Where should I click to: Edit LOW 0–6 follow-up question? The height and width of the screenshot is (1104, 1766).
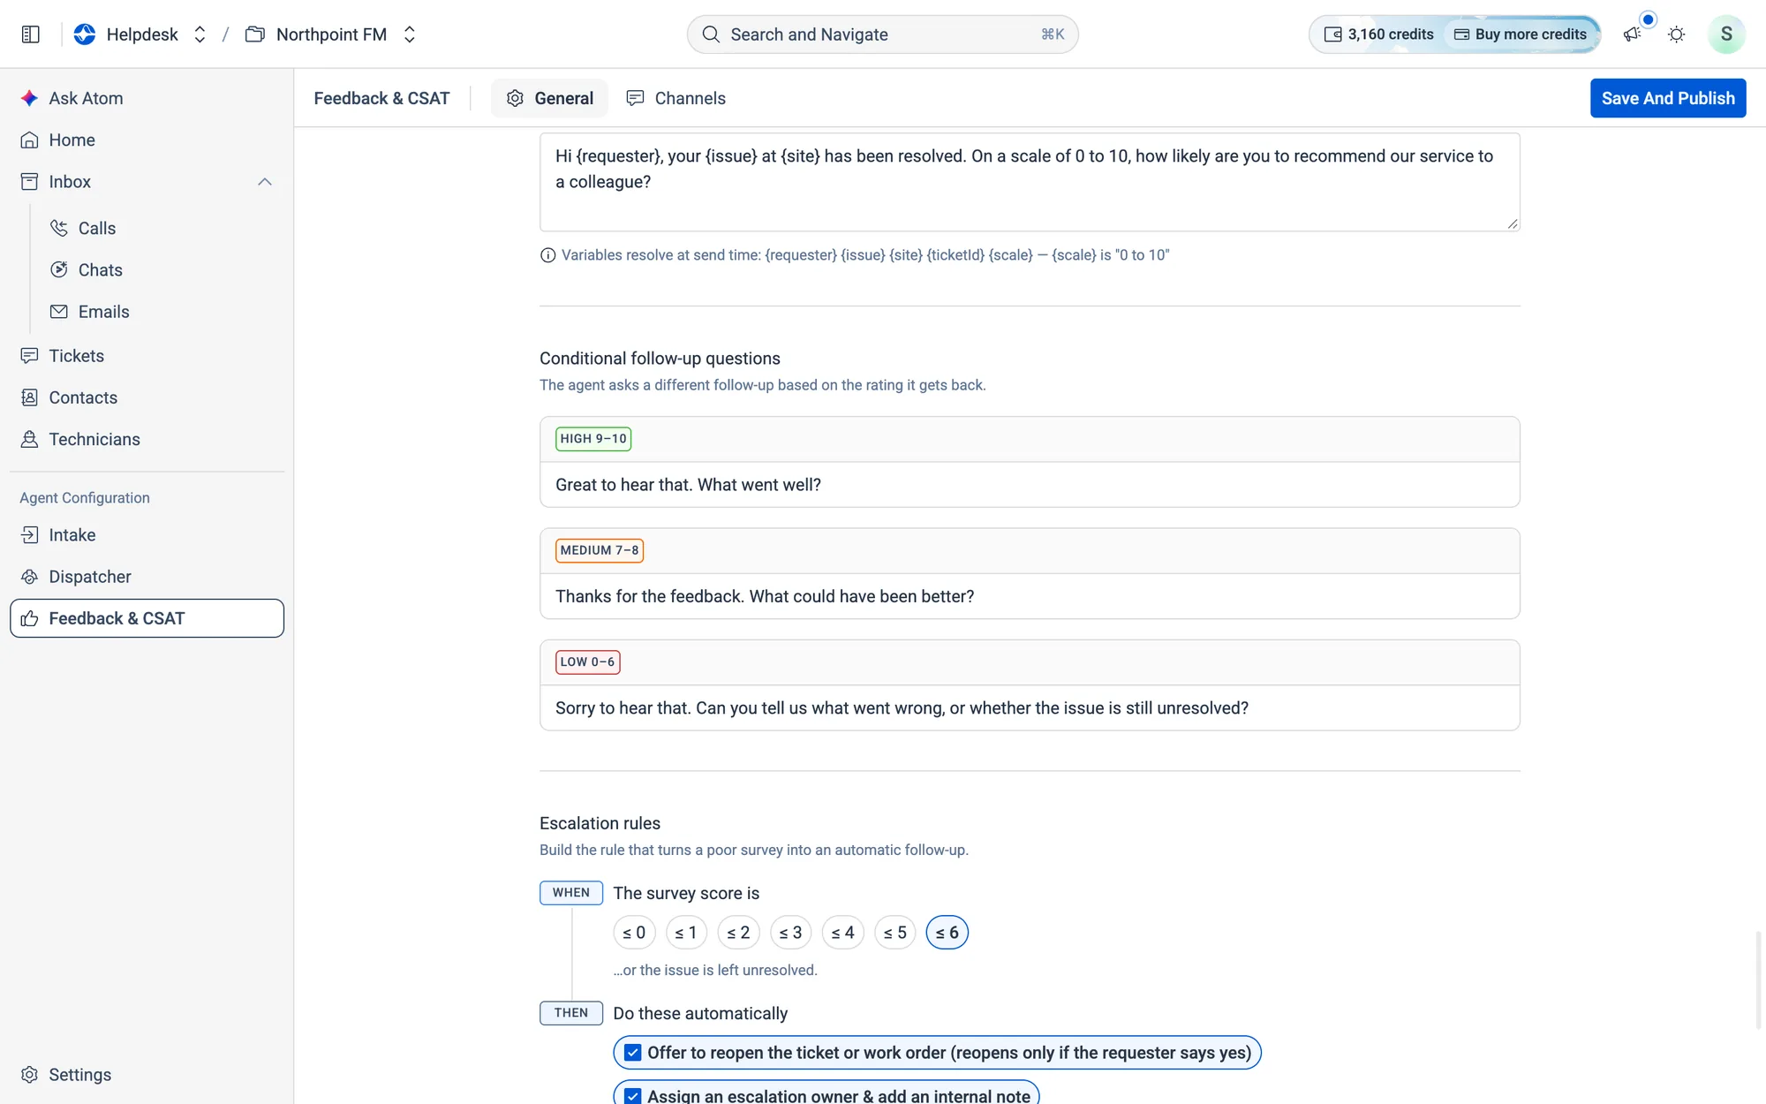tap(1030, 707)
